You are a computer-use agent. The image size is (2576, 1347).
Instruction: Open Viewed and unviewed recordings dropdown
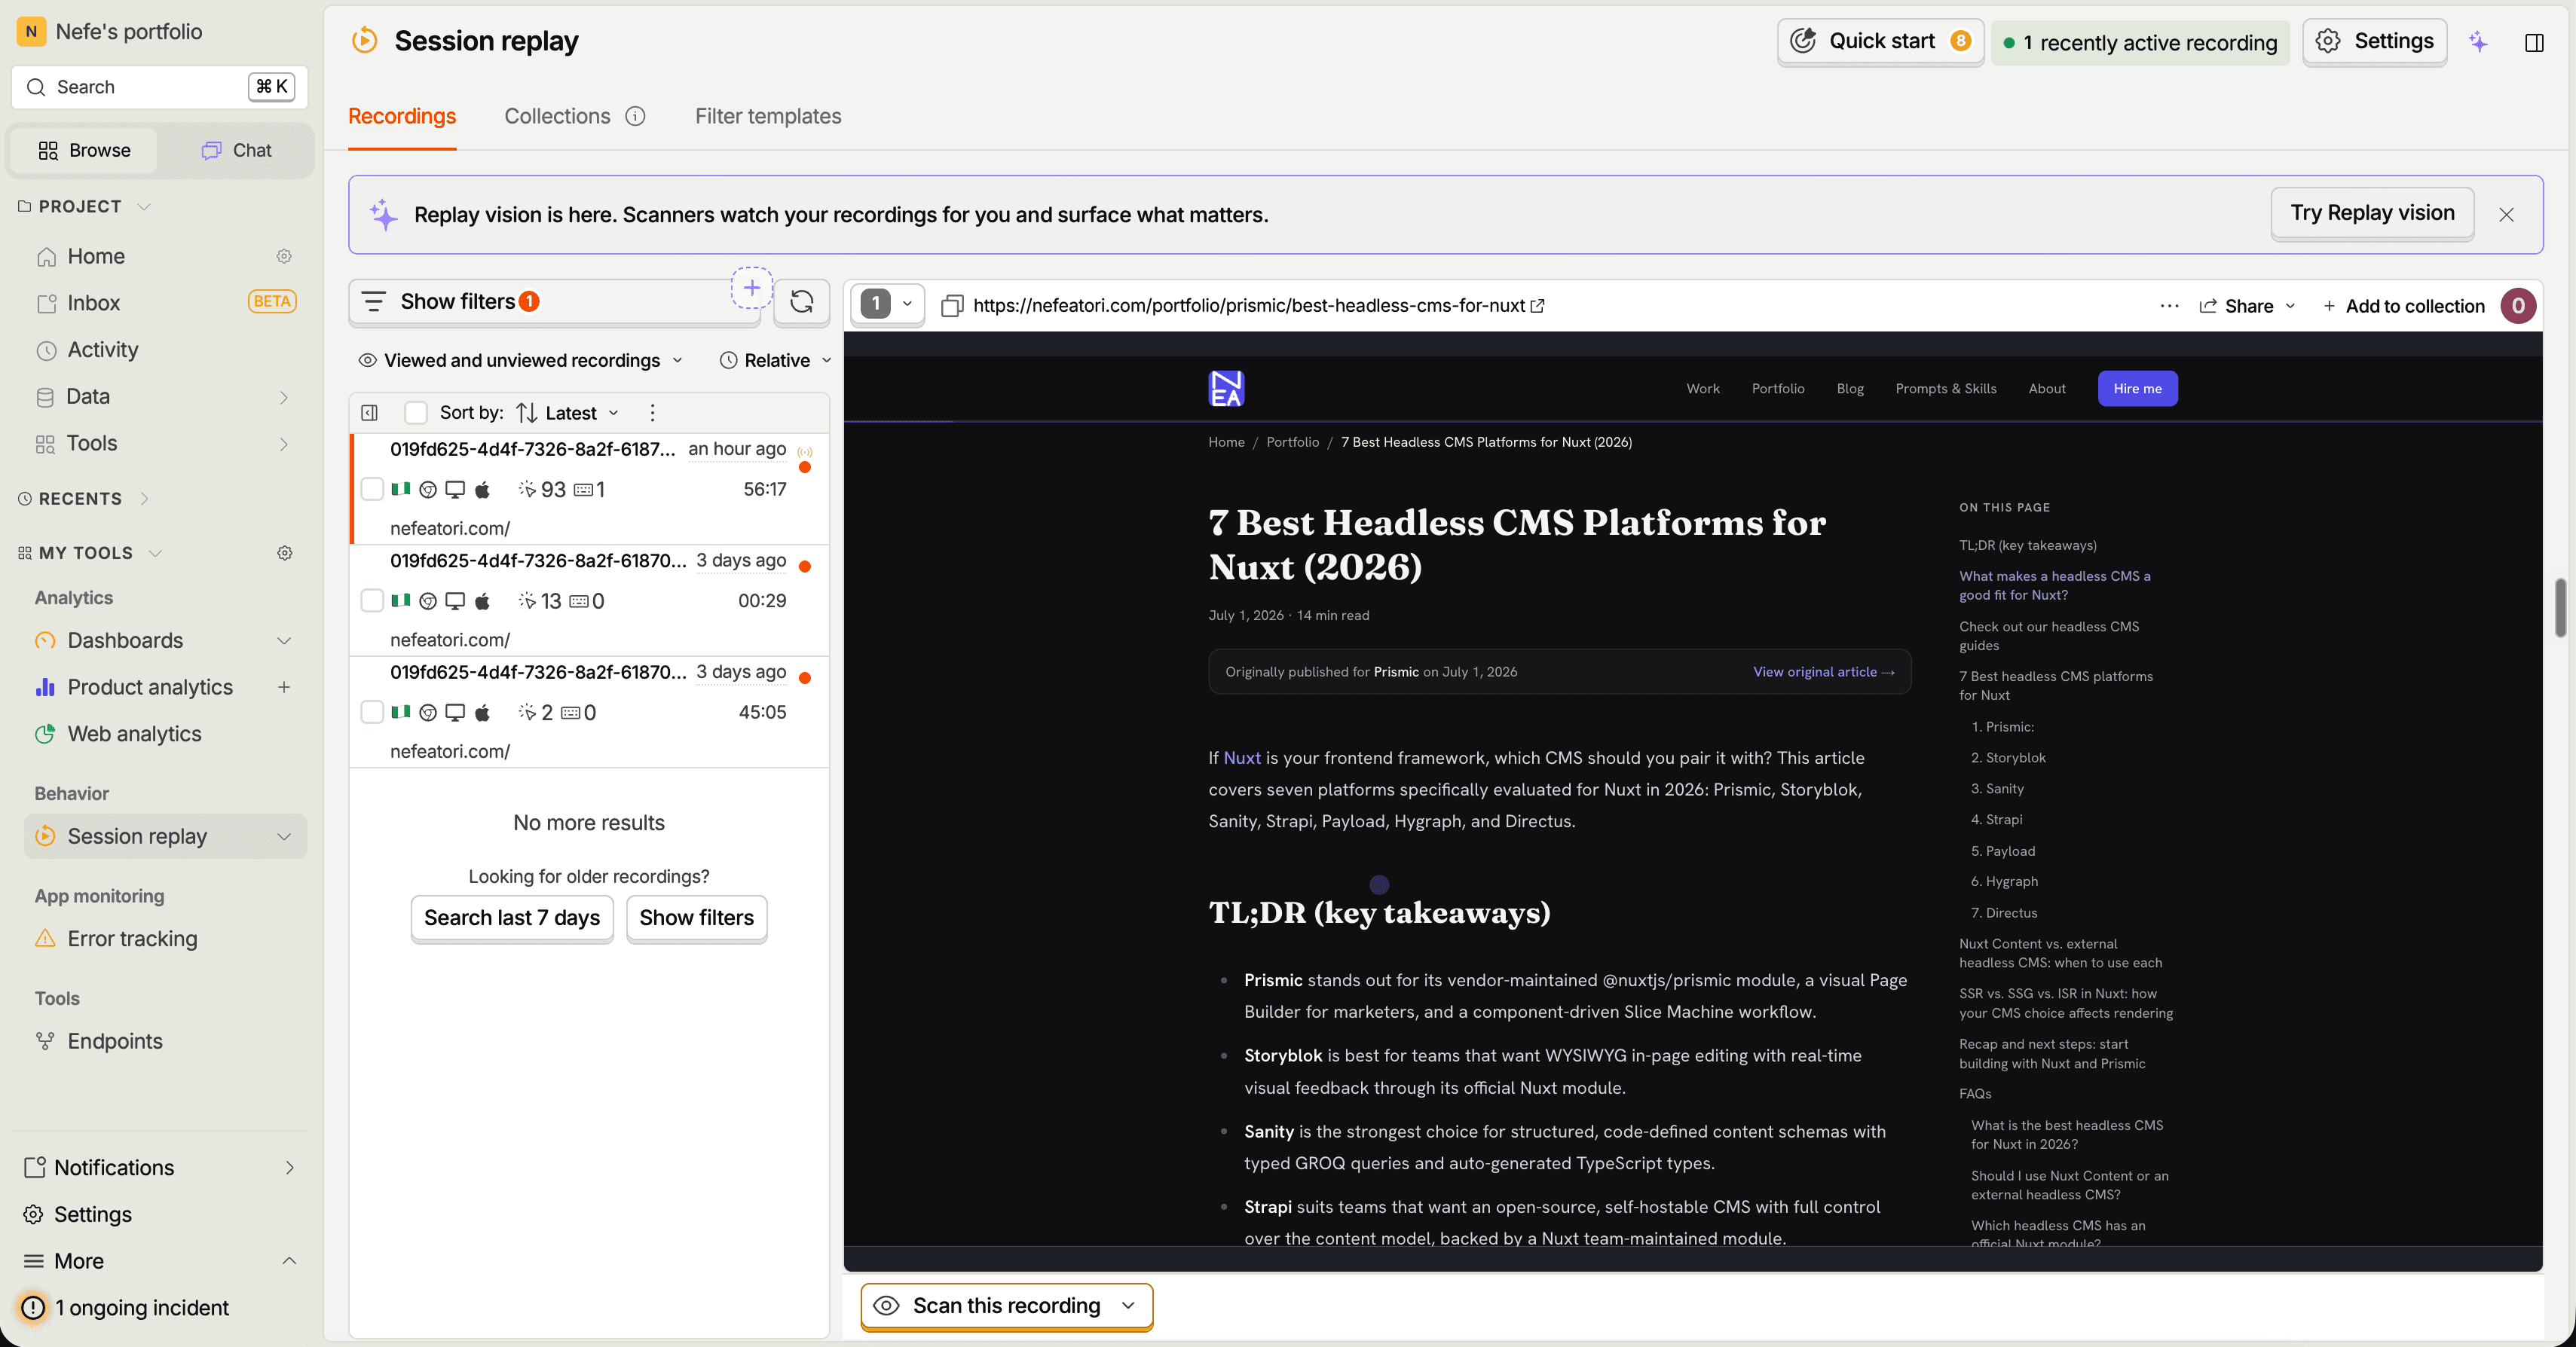pyautogui.click(x=522, y=361)
